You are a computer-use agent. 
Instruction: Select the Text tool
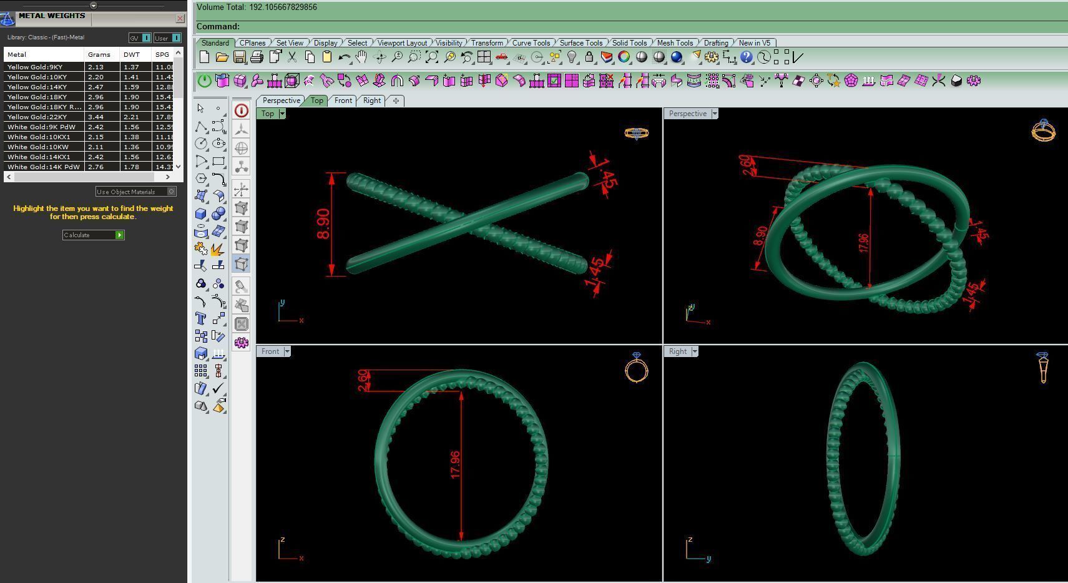pyautogui.click(x=200, y=318)
